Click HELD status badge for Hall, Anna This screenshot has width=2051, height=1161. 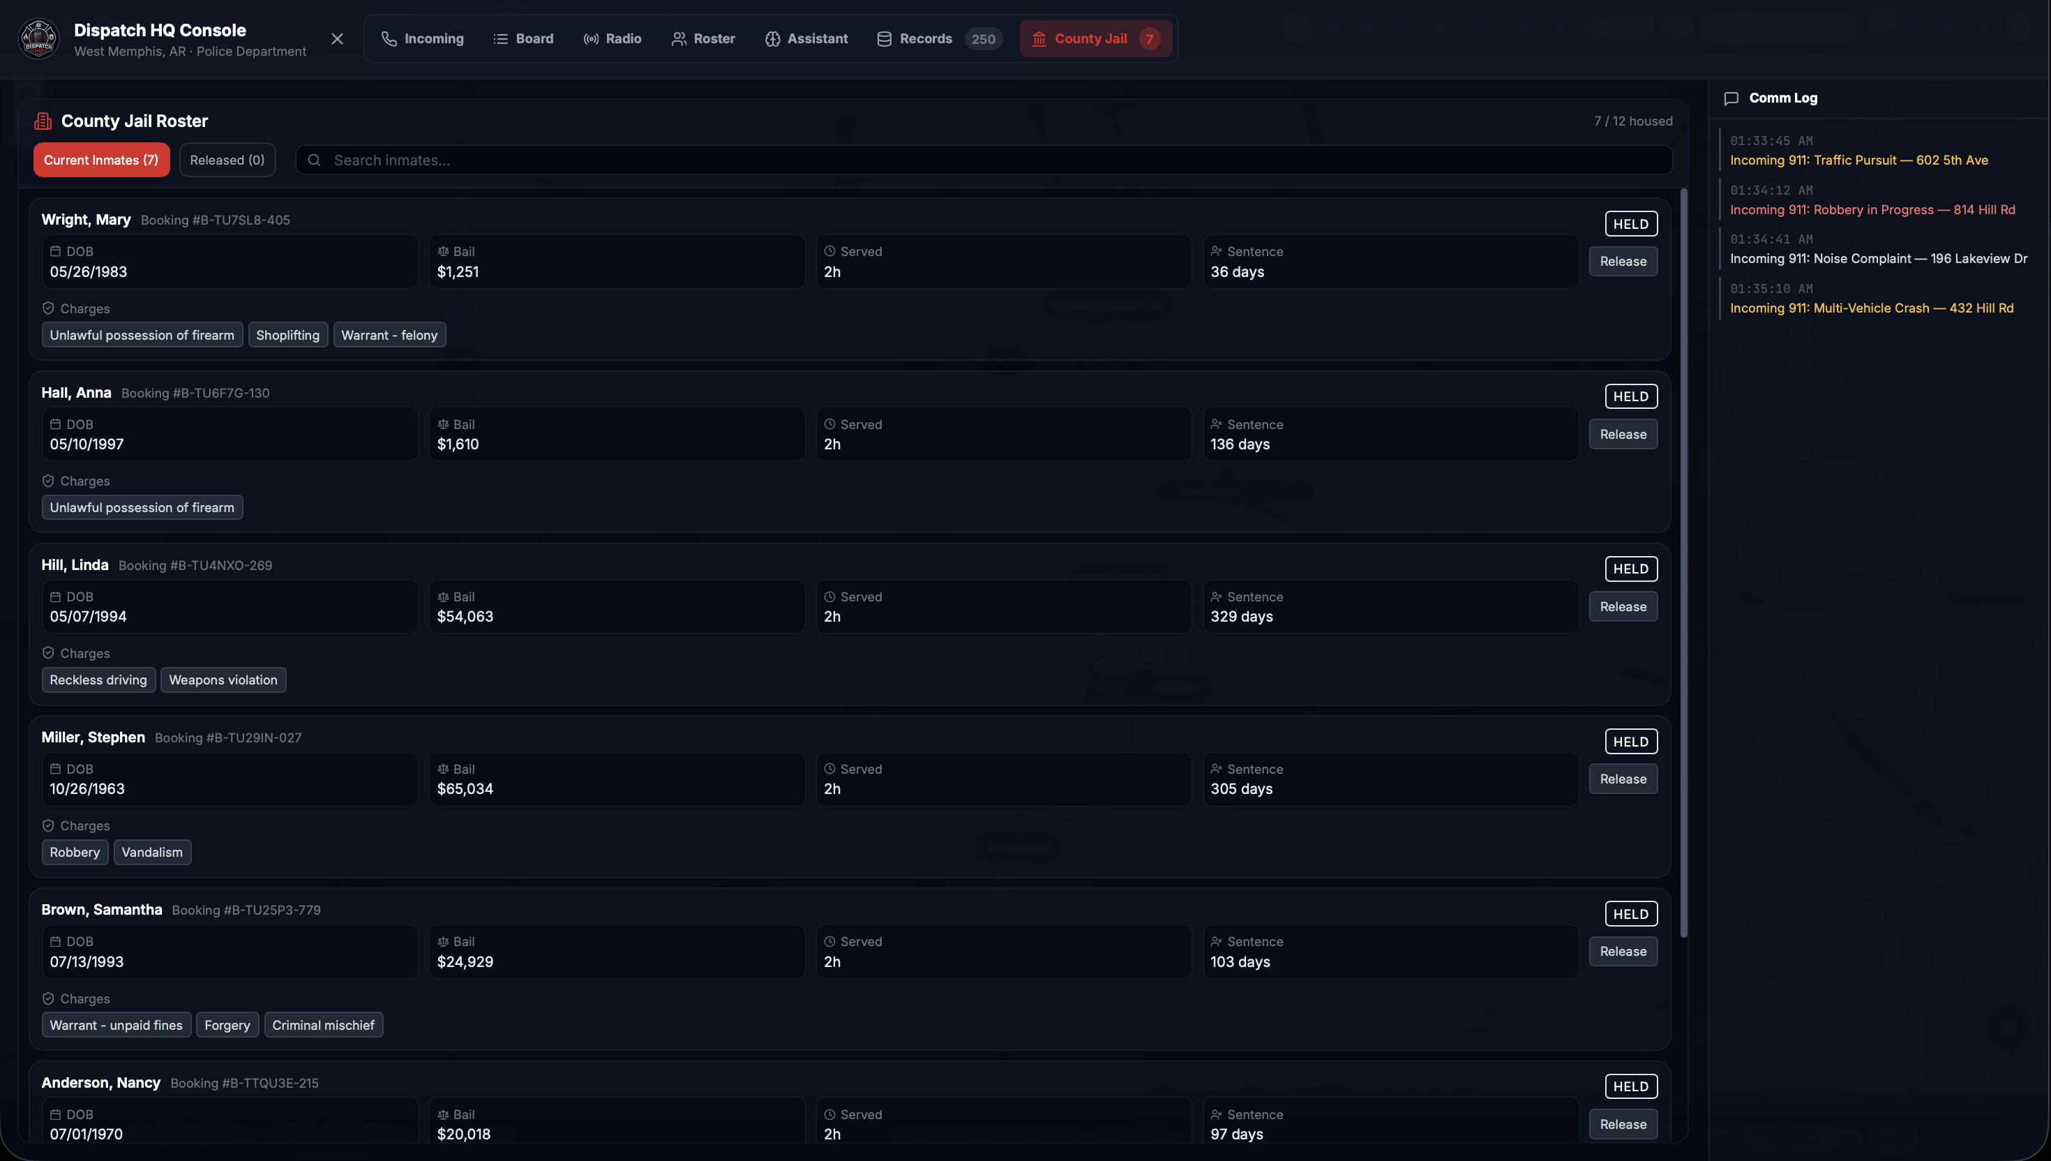click(1631, 396)
